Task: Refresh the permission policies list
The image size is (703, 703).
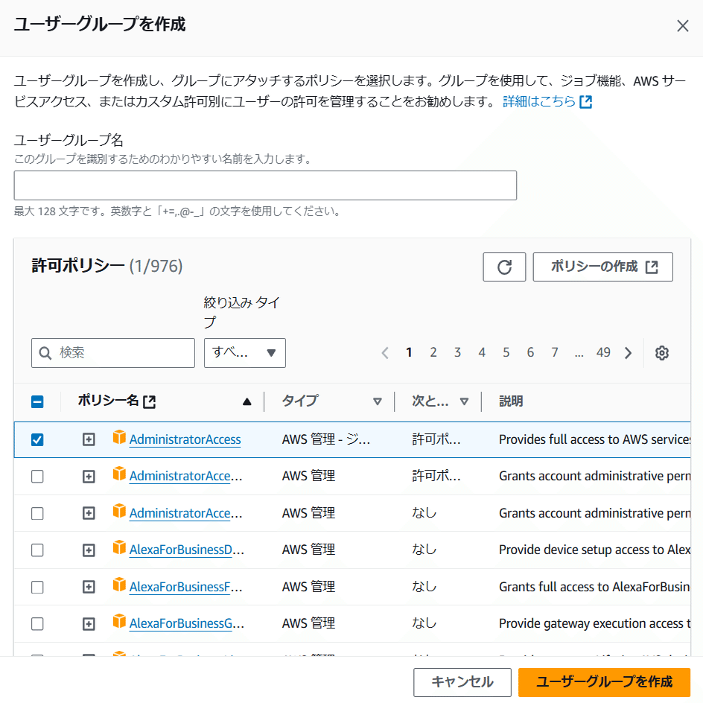Action: pyautogui.click(x=504, y=267)
